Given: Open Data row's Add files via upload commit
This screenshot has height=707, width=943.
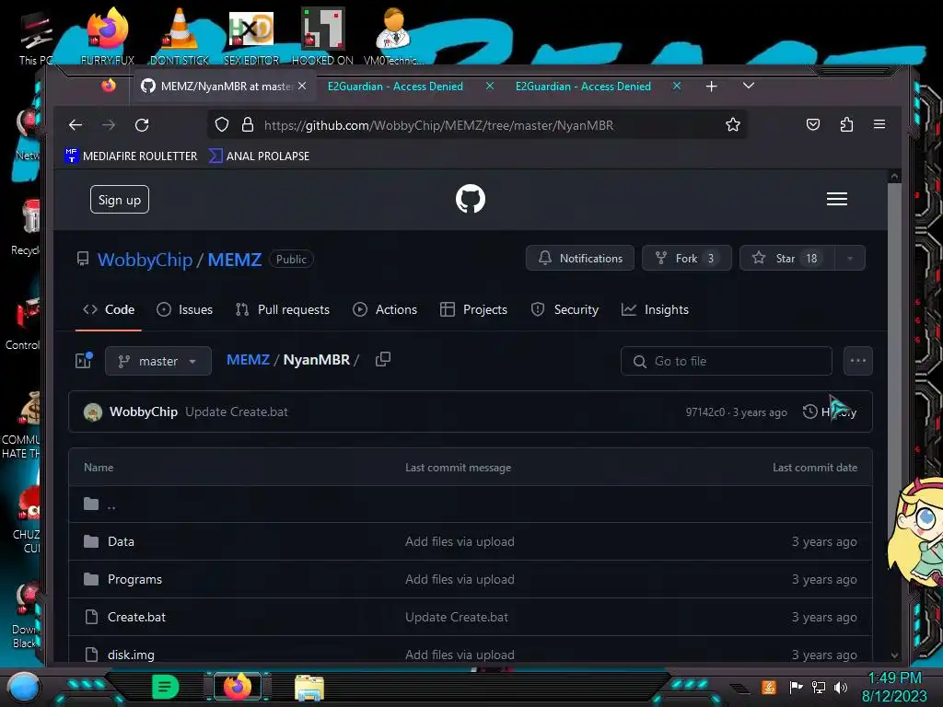Looking at the screenshot, I should pos(460,541).
